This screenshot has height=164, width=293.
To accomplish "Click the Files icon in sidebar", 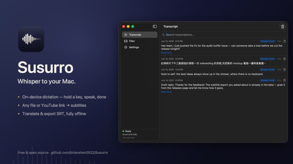I will coord(126,41).
